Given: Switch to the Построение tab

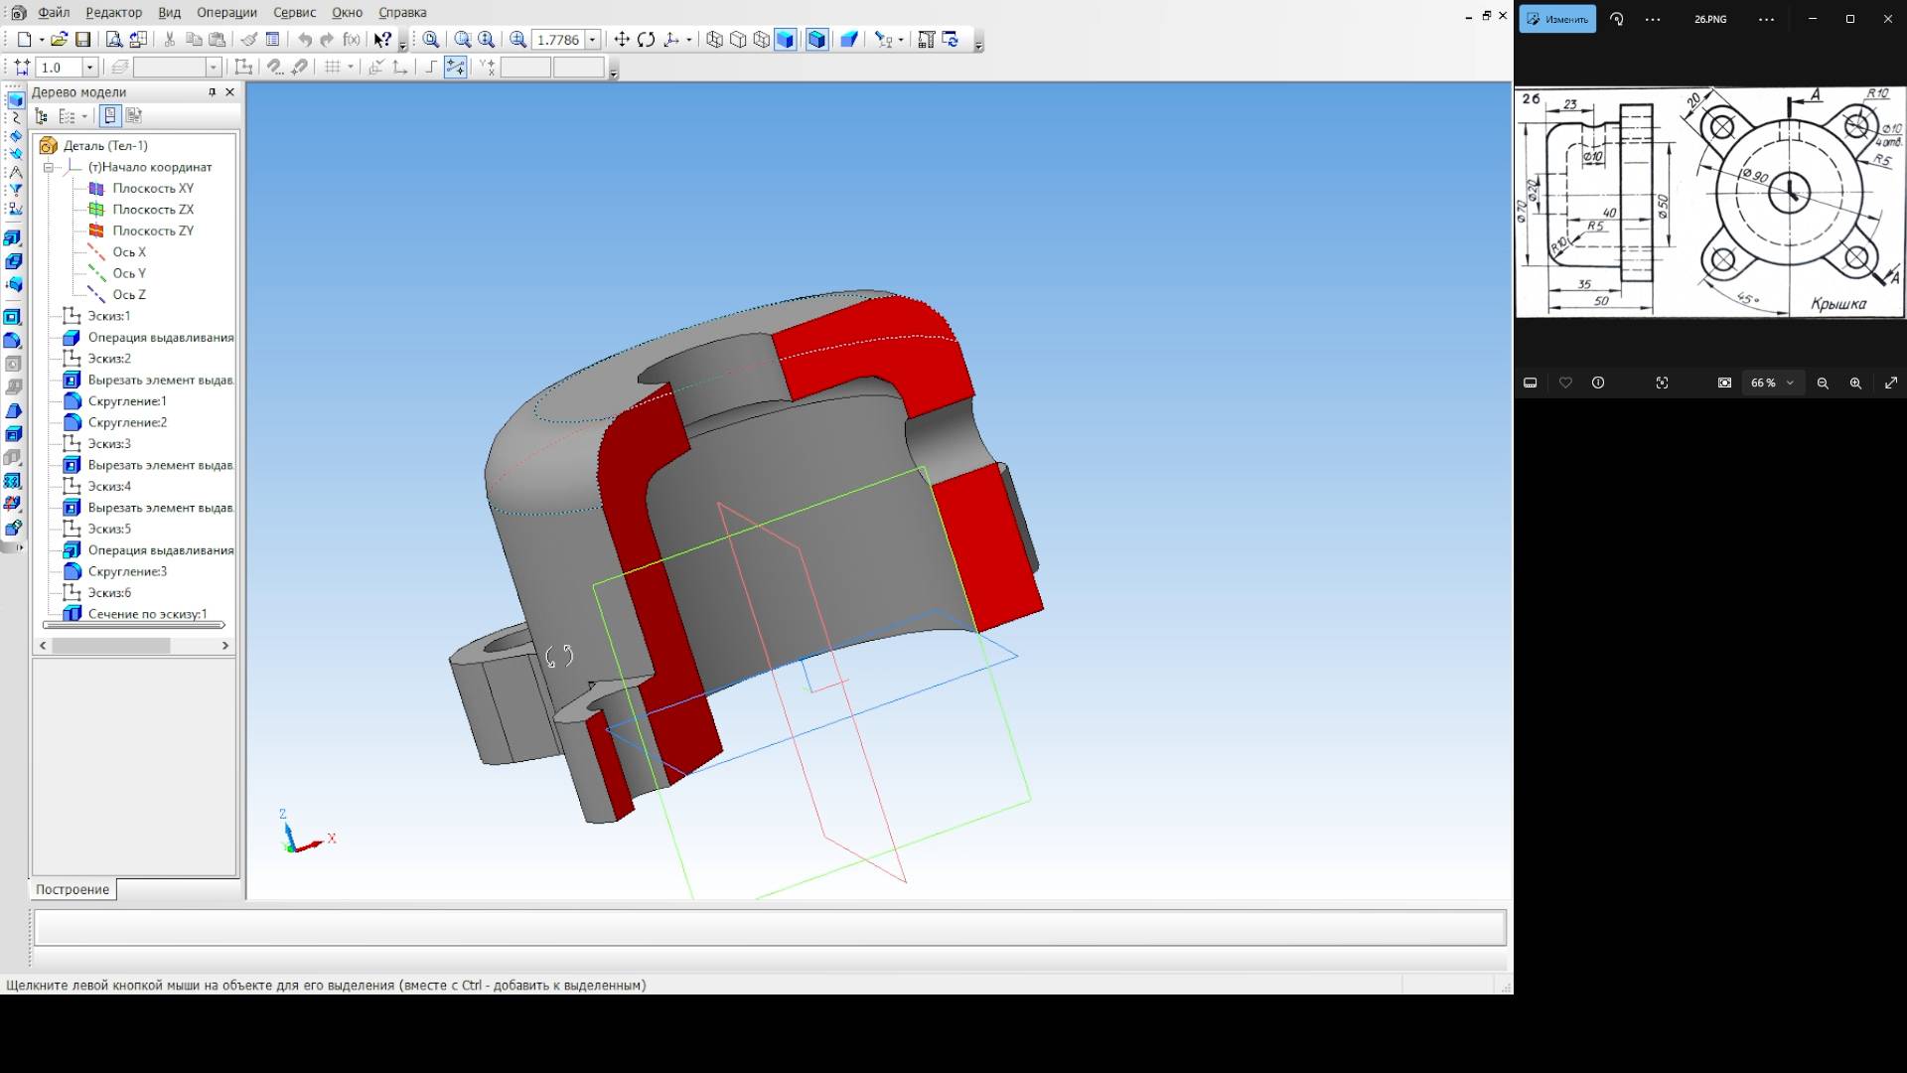Looking at the screenshot, I should (73, 889).
